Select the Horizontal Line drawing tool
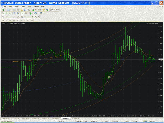Image resolution: width=164 pixels, height=123 pixels. click(14, 17)
